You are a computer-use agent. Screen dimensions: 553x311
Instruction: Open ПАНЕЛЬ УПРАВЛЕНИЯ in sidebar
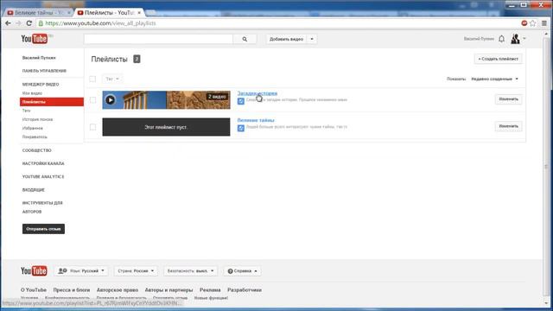[44, 71]
